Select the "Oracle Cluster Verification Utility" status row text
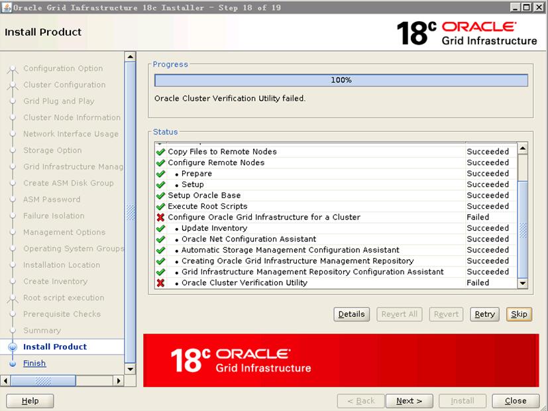 click(245, 283)
